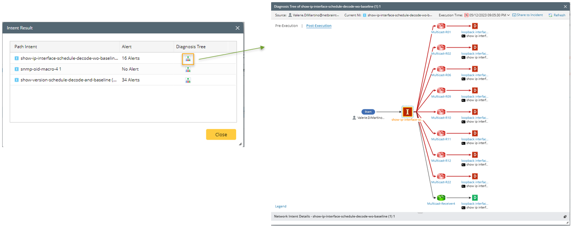Click the green Multicast-Receiver4 router icon
This screenshot has width=572, height=230.
[441, 197]
